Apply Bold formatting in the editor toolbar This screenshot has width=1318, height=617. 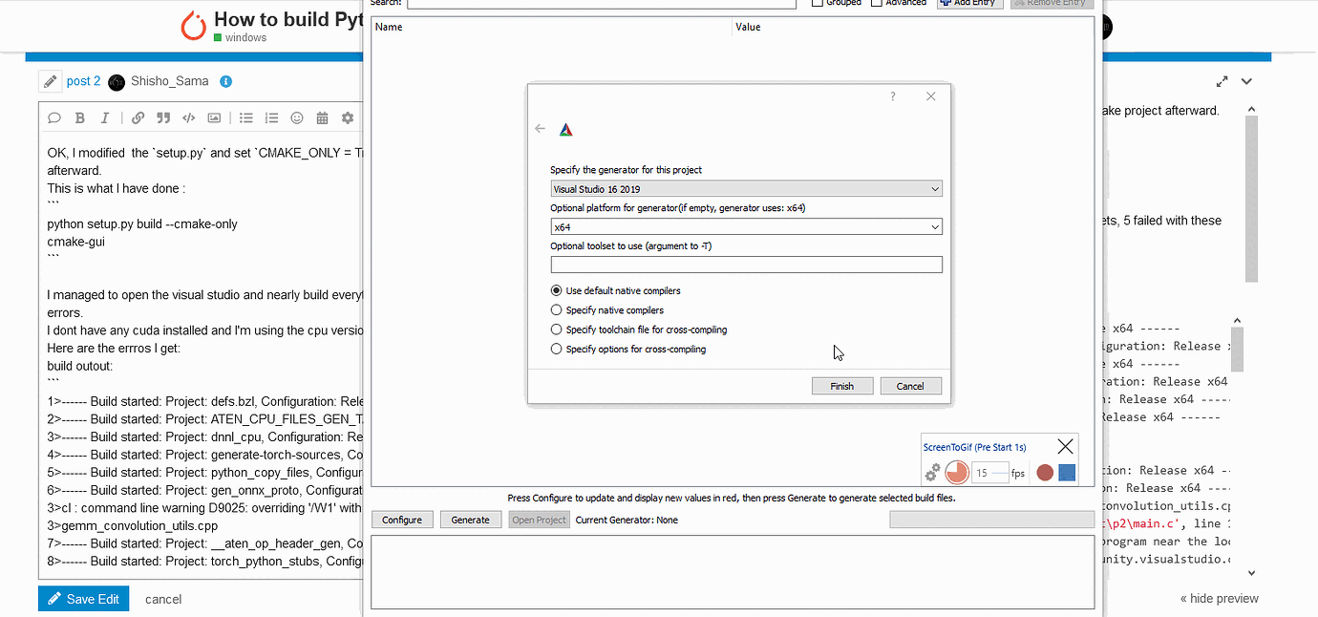click(80, 118)
